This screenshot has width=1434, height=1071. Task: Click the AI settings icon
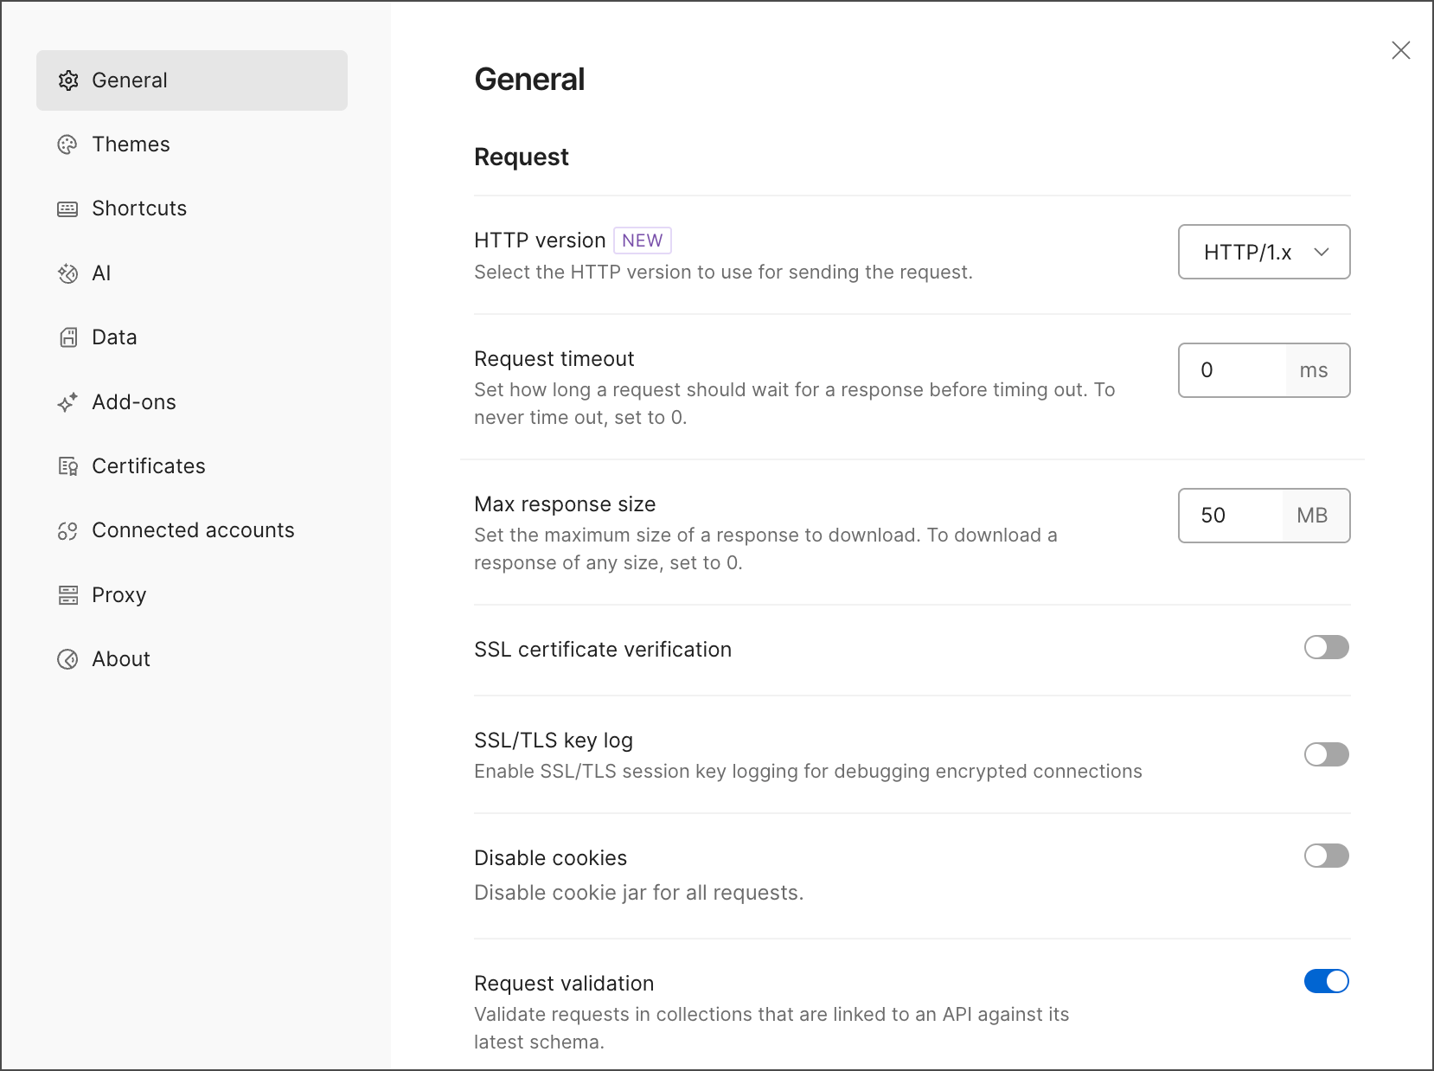67,273
